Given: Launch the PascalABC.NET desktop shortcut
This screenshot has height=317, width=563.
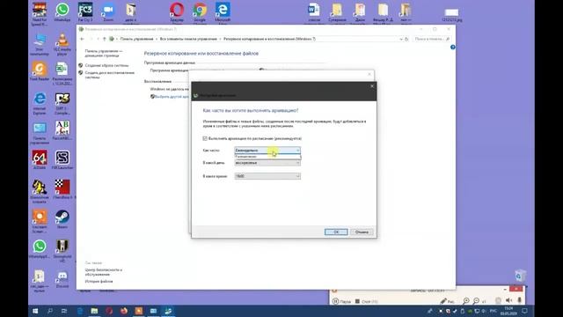Looking at the screenshot, I should click(x=62, y=130).
